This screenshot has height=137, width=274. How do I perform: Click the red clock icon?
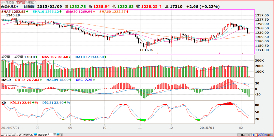[256, 135]
